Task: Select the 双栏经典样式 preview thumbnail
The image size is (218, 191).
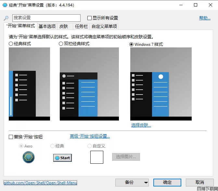Action: click(78, 84)
